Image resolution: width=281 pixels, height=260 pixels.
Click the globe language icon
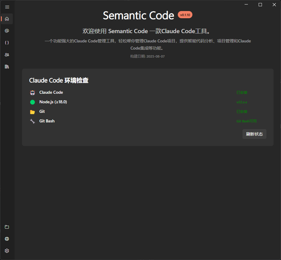click(7, 239)
